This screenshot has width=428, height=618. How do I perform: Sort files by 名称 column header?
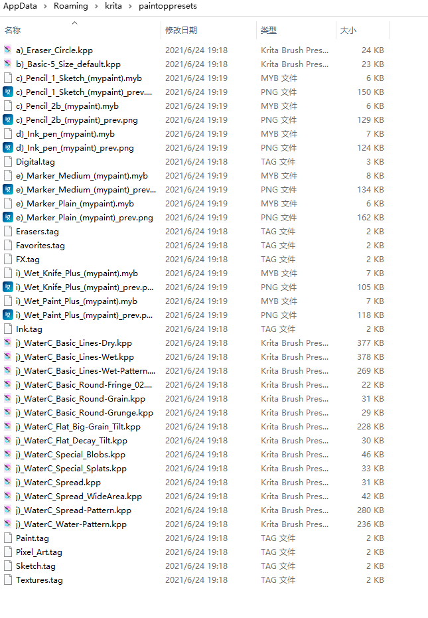tap(13, 31)
